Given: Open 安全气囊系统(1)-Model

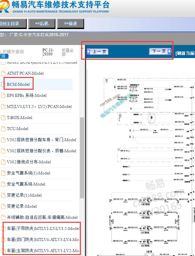Looking at the screenshot, I should (x=28, y=173).
